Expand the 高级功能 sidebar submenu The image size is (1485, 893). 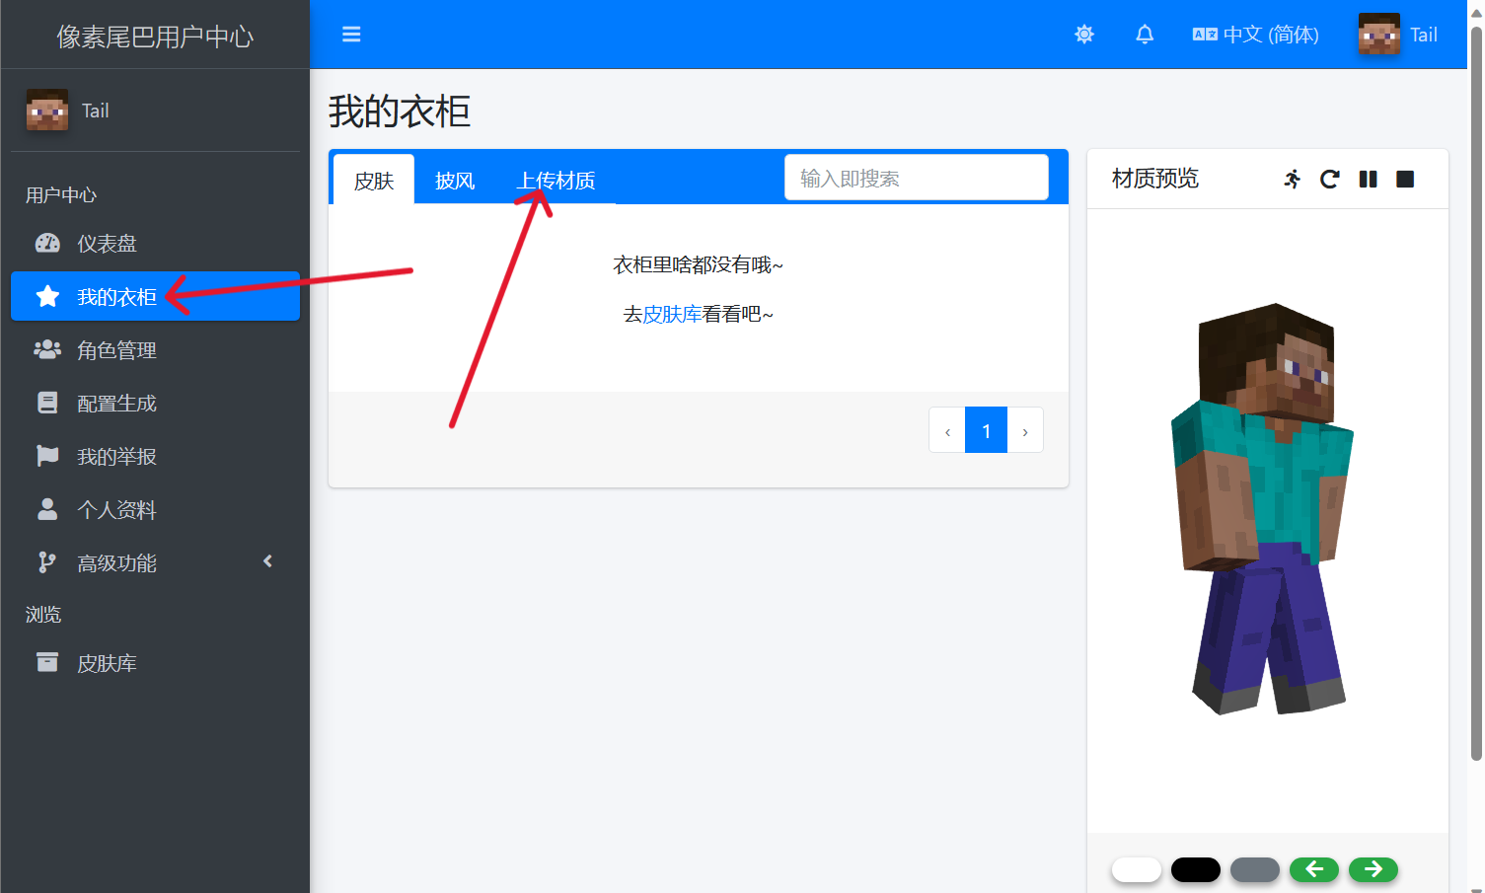coord(155,562)
